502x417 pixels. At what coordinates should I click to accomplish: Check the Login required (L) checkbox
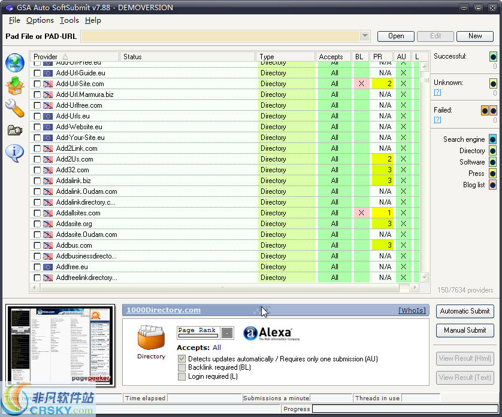182,376
